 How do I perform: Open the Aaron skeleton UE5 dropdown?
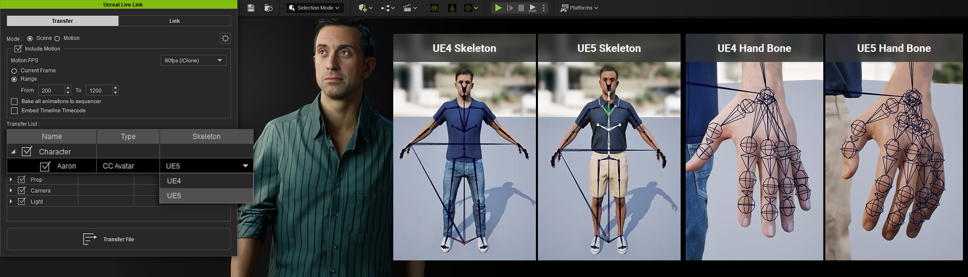click(x=206, y=166)
